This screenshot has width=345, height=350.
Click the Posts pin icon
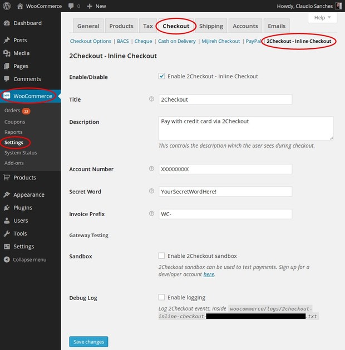tap(7, 40)
